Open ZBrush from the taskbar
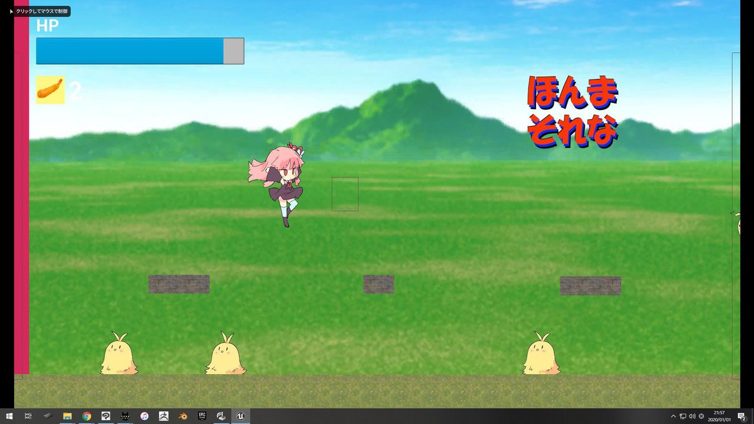This screenshot has height=424, width=754. [x=164, y=416]
